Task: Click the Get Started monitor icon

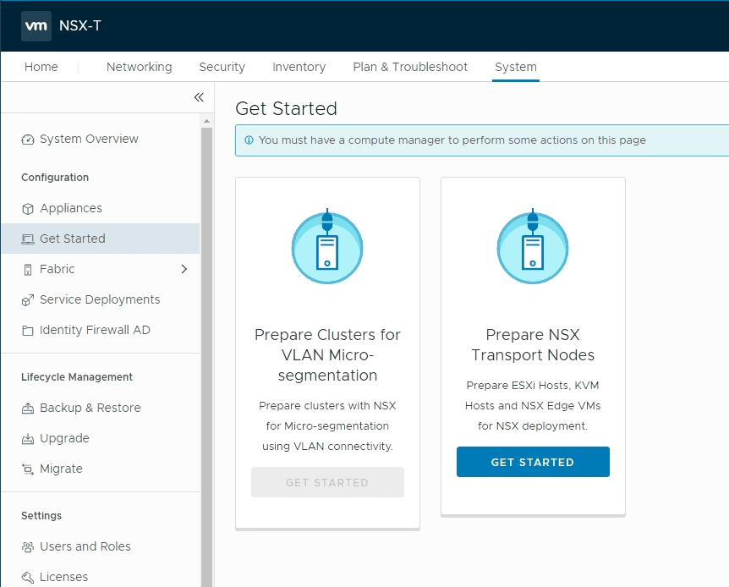Action: (x=28, y=239)
